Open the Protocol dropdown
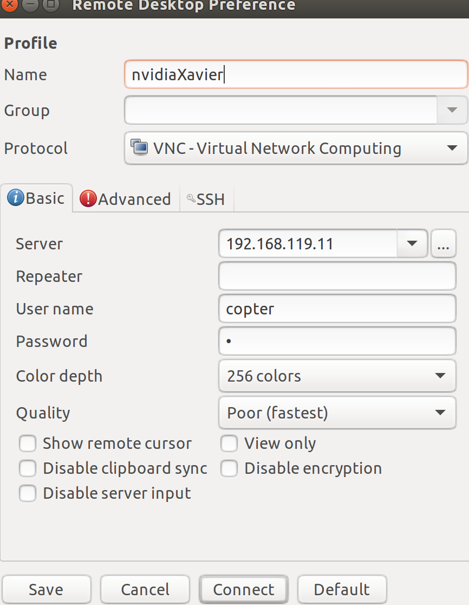Viewport: 469px width, 605px height. click(296, 147)
